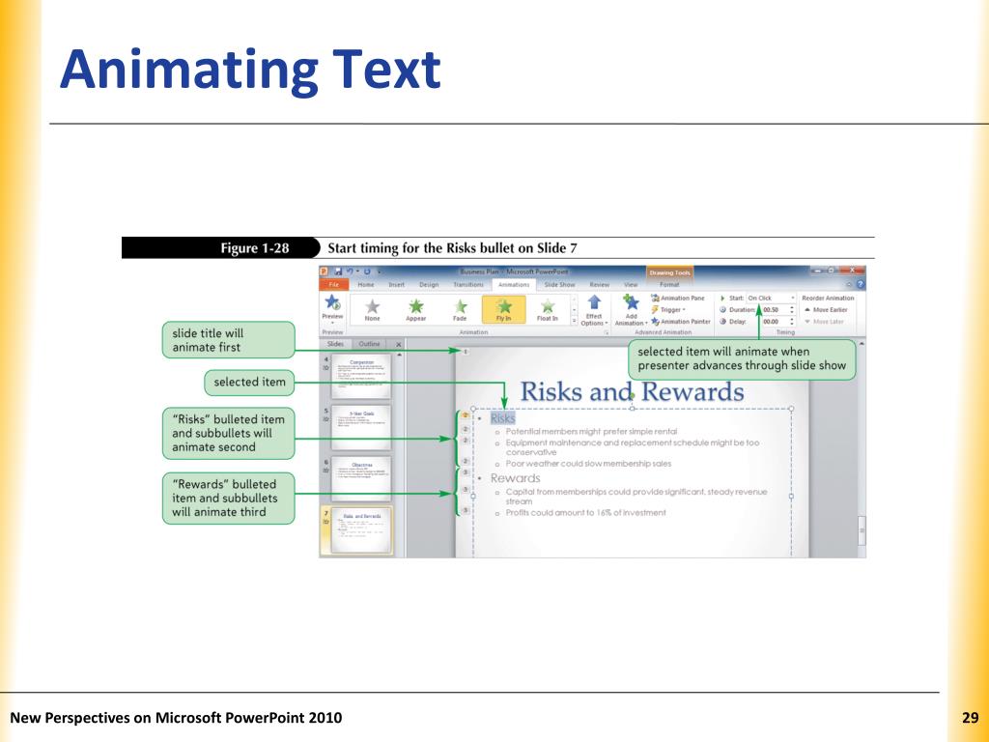Select slide 6 Objectives thumbnail
This screenshot has width=989, height=742.
(x=361, y=478)
